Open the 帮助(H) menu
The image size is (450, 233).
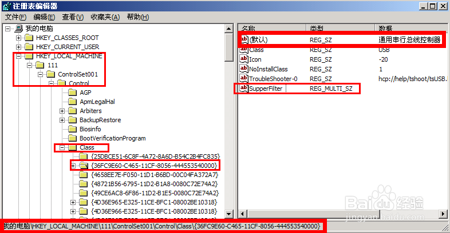[x=138, y=17]
